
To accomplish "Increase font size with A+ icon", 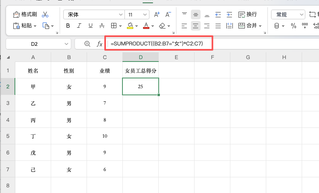I will coord(157,14).
